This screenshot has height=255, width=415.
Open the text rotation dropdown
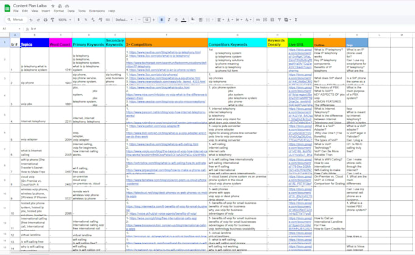[x=248, y=20]
